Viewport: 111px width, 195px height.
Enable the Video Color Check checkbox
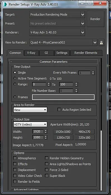(15, 176)
